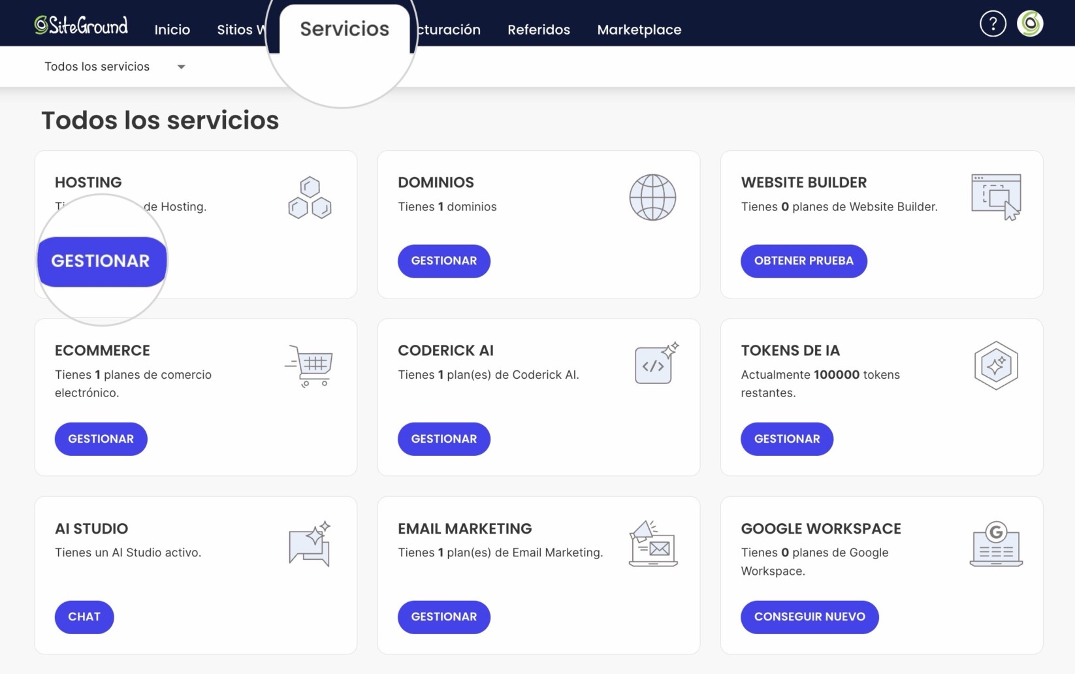Click the EMAIL MARKETING card title
Screen dimensions: 1075x674
[x=465, y=528]
